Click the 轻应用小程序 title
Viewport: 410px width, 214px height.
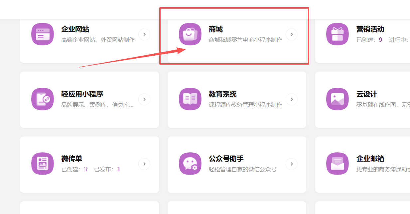pos(82,94)
